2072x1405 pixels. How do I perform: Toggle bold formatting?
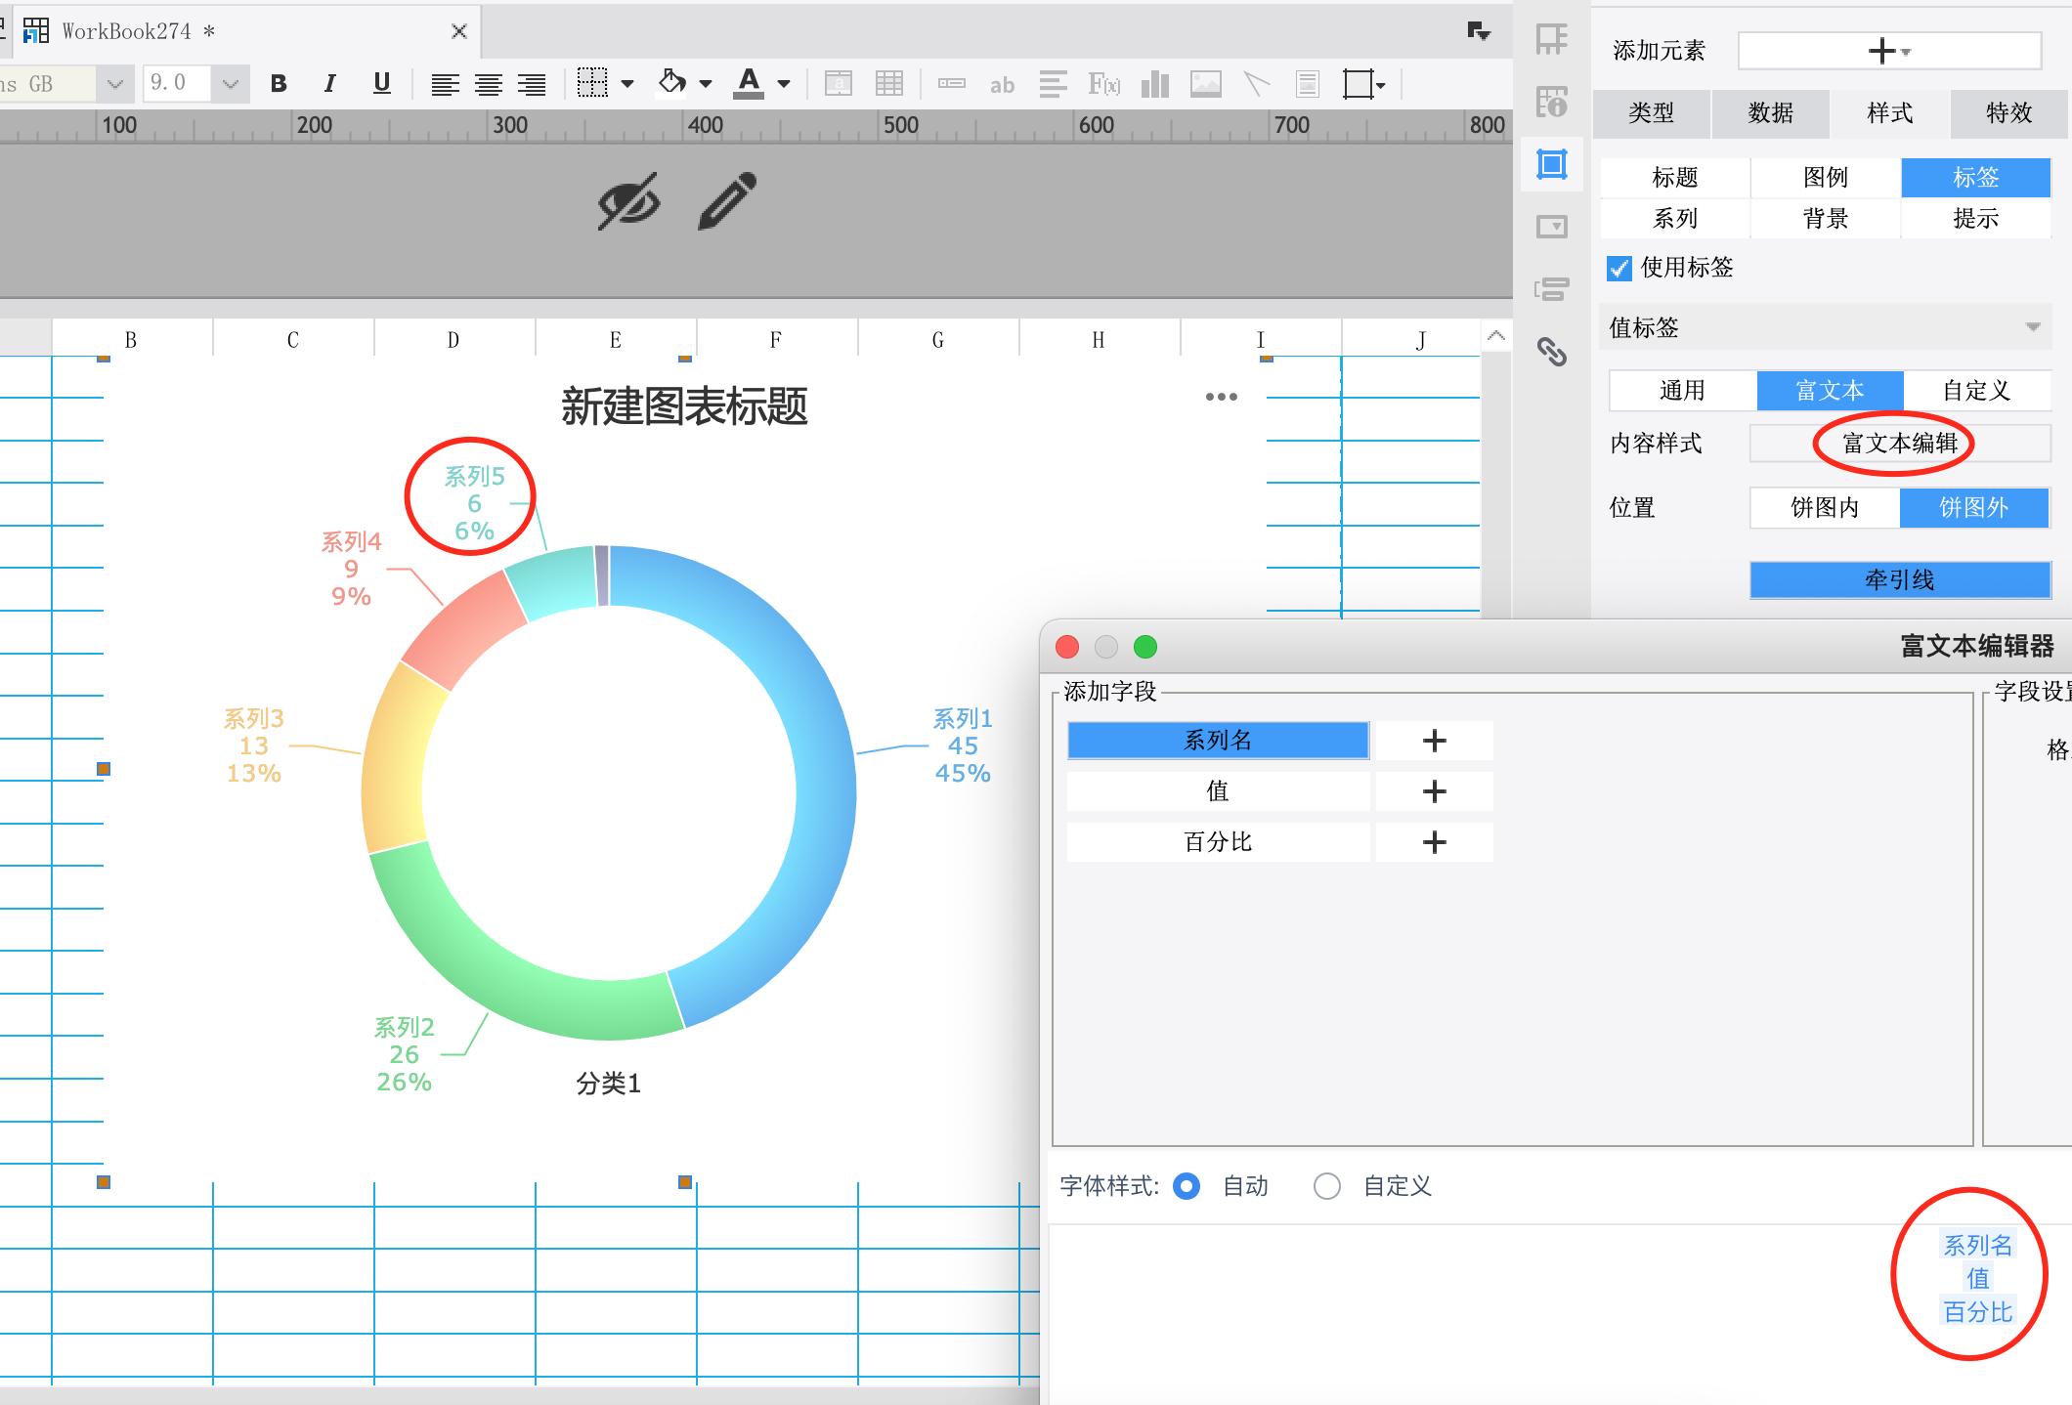279,84
